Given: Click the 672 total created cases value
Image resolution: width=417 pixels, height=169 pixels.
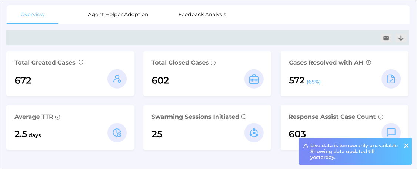Looking at the screenshot, I should (23, 80).
